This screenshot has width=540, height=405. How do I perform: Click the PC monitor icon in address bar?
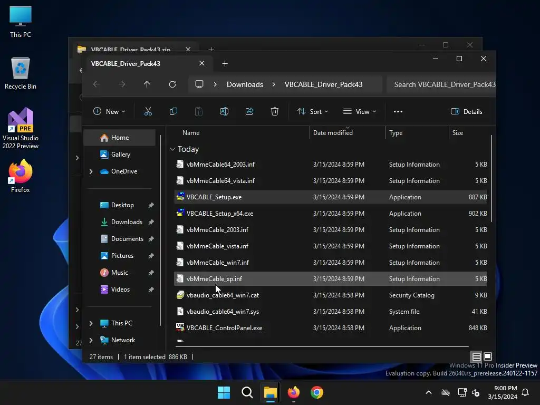point(199,84)
